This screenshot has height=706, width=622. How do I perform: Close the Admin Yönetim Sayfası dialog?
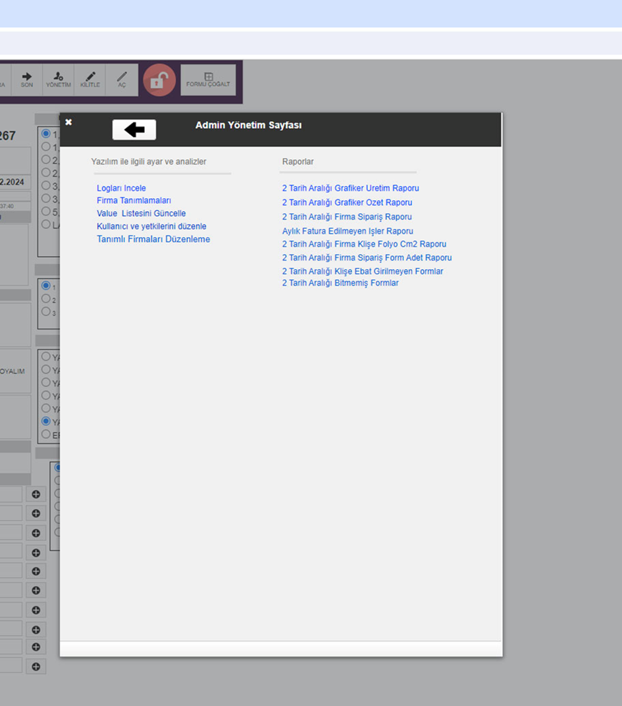68,122
